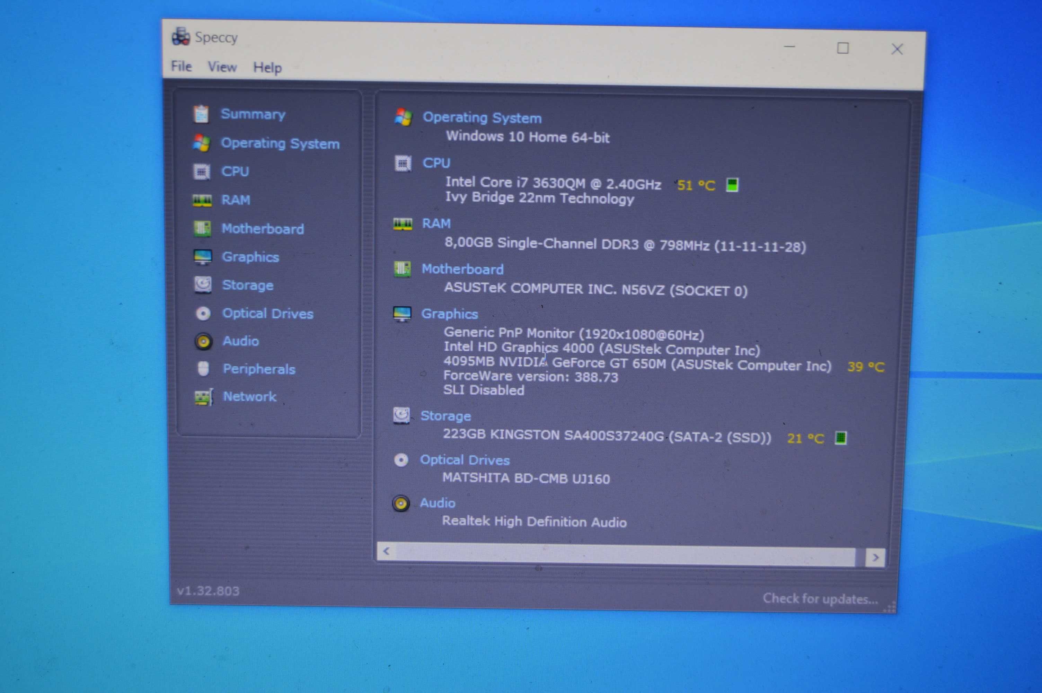Go to Storage in the sidebar

coord(248,286)
